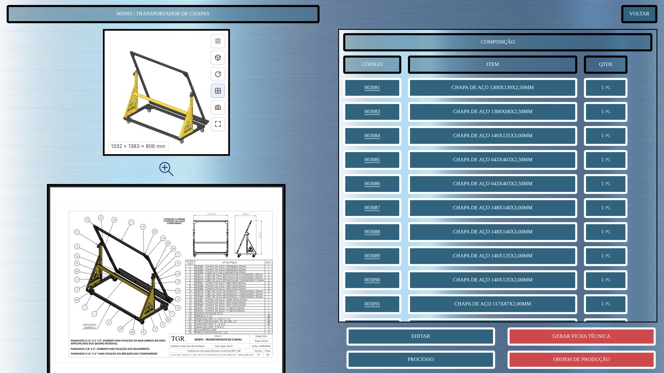Open item code 003089 link

372,256
